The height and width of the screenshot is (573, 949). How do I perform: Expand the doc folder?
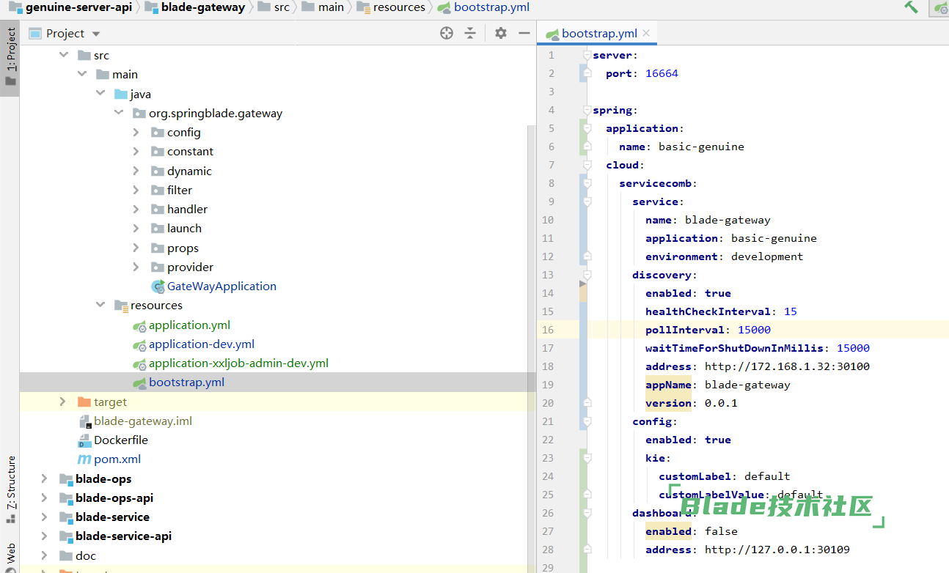(45, 555)
